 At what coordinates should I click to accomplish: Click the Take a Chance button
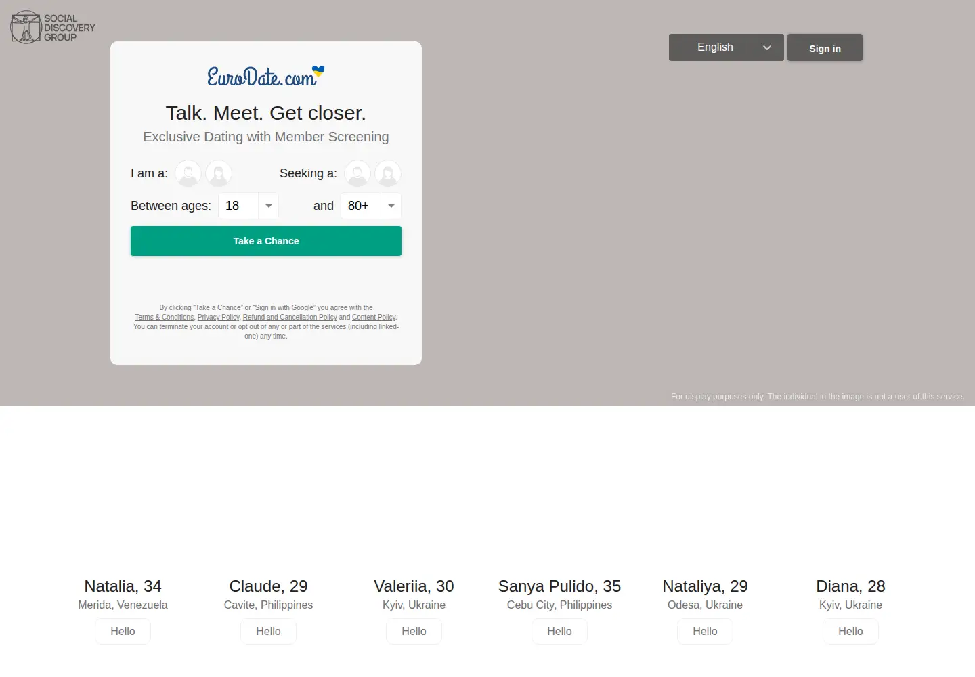pos(266,241)
